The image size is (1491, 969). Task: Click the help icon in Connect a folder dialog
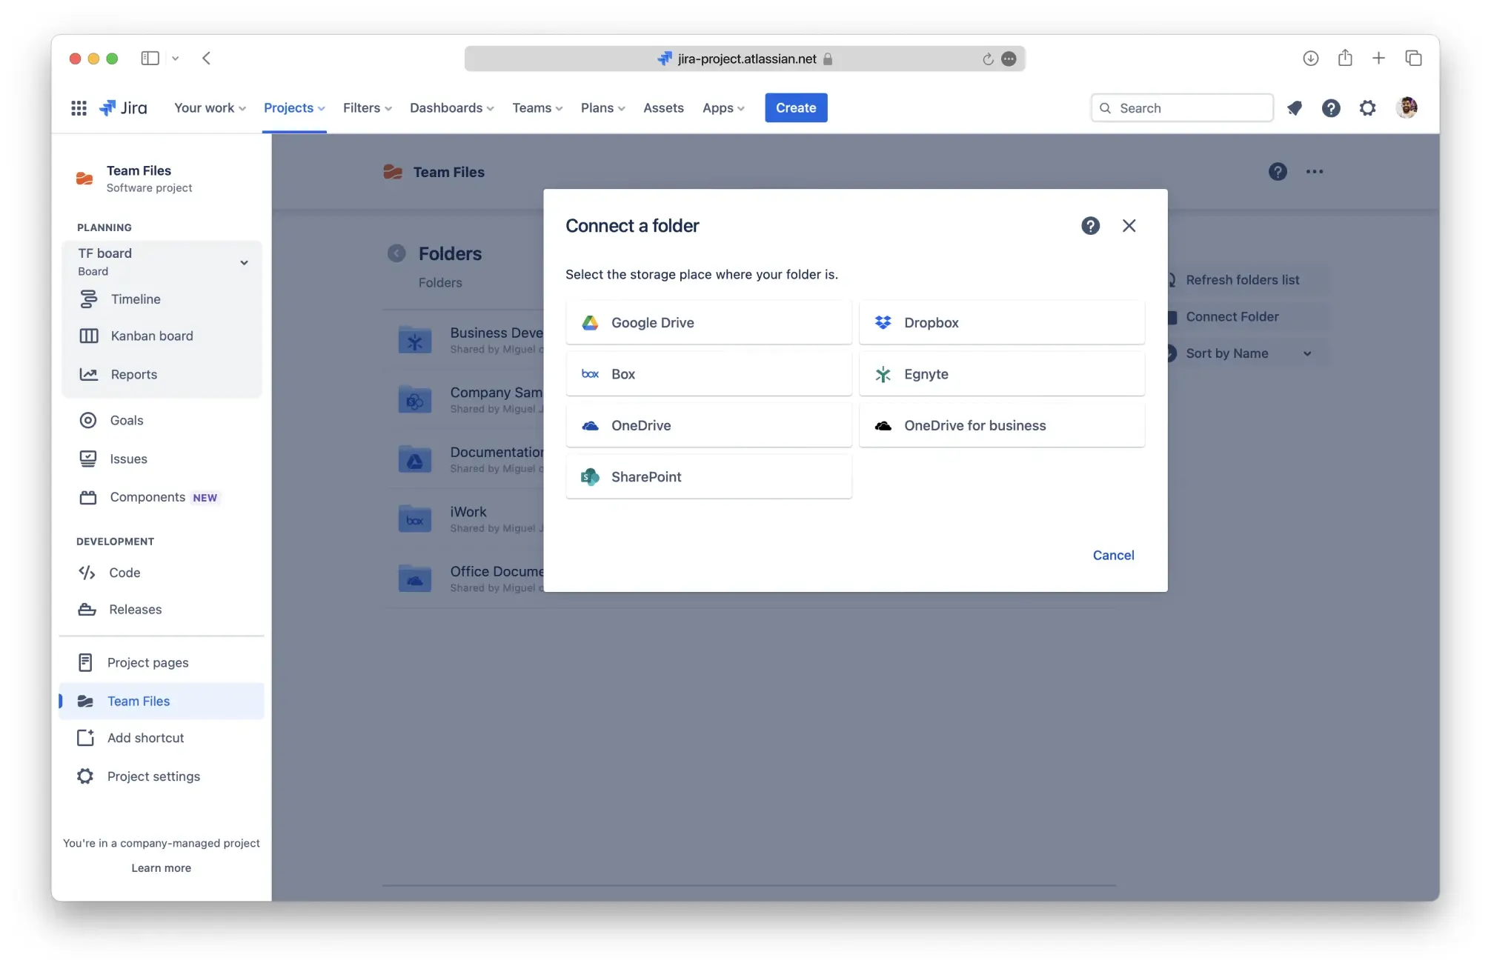tap(1090, 226)
